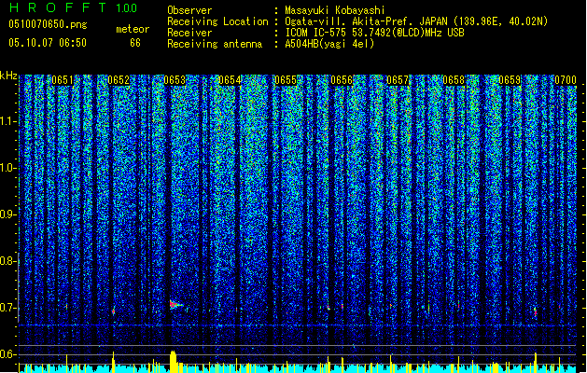587x373 pixels.
Task: Click the 0.9 kHz axis label
Action: [8, 214]
